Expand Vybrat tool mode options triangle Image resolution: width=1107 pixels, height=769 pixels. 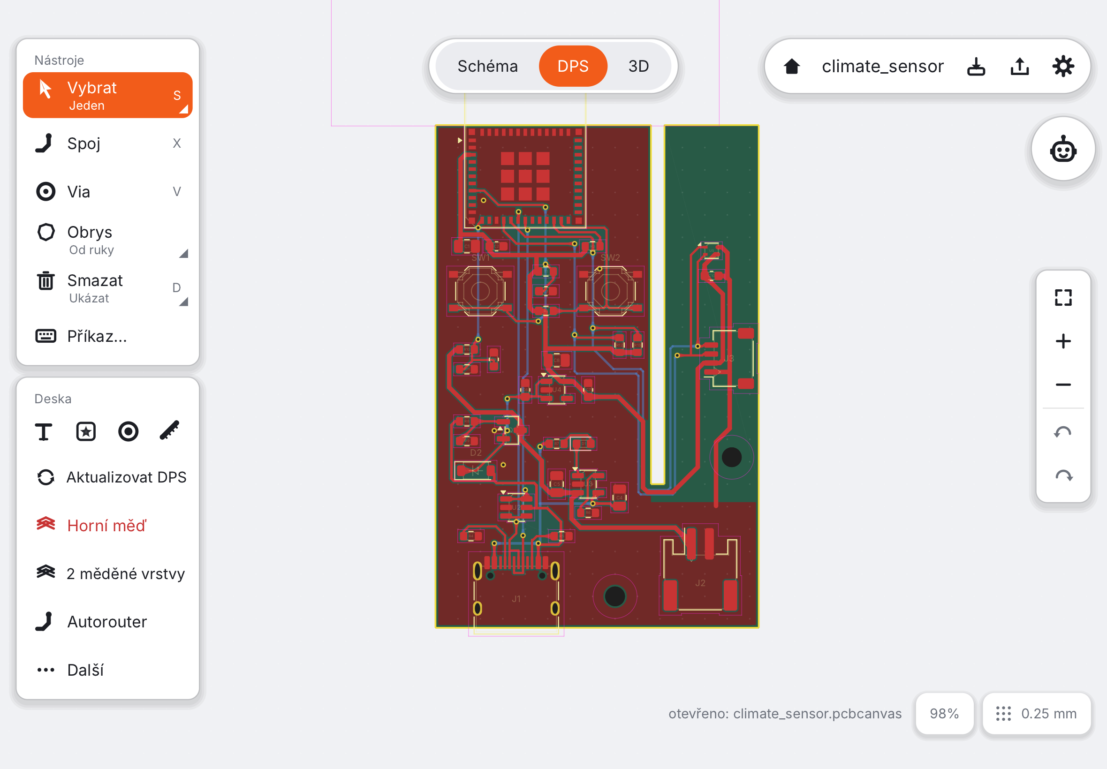click(183, 109)
